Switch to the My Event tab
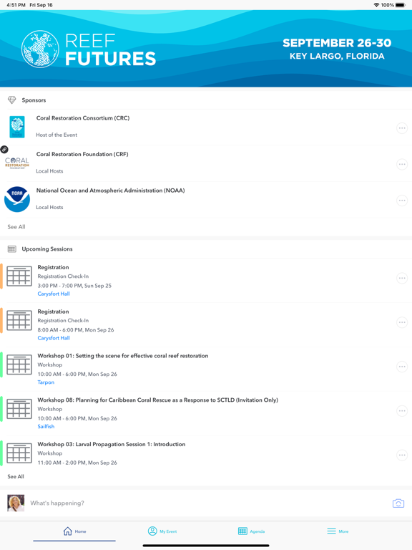This screenshot has width=412, height=550. pos(162,531)
